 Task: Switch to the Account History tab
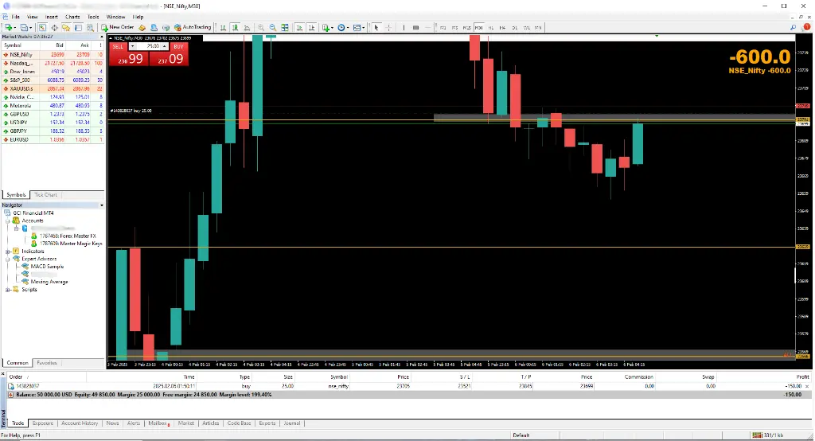80,423
